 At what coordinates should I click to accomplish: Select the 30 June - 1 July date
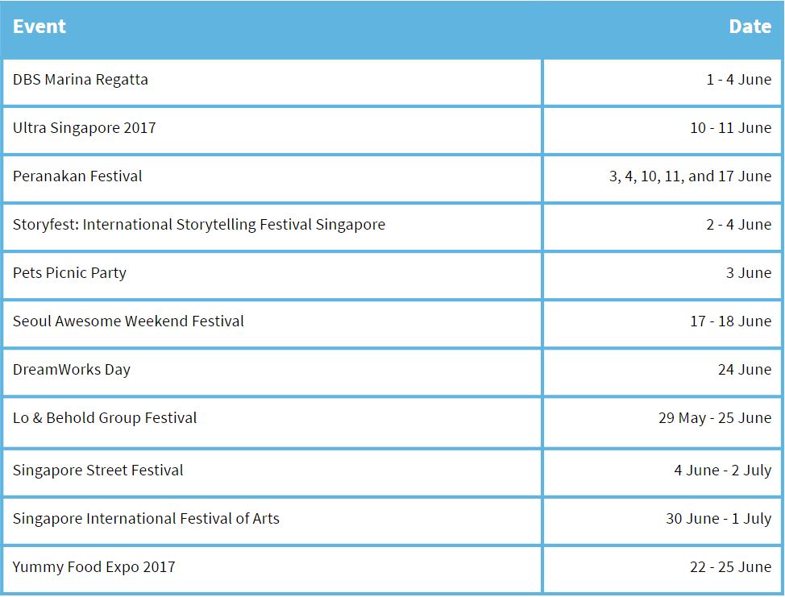point(718,519)
